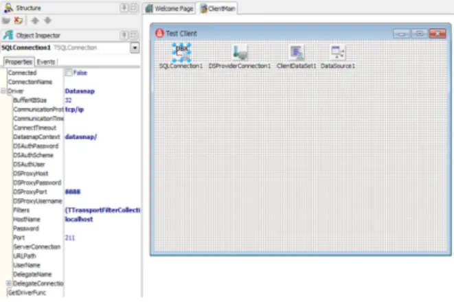Viewport: 454px width, 302px height.
Task: Switch to the Properties tab
Action: [x=19, y=62]
